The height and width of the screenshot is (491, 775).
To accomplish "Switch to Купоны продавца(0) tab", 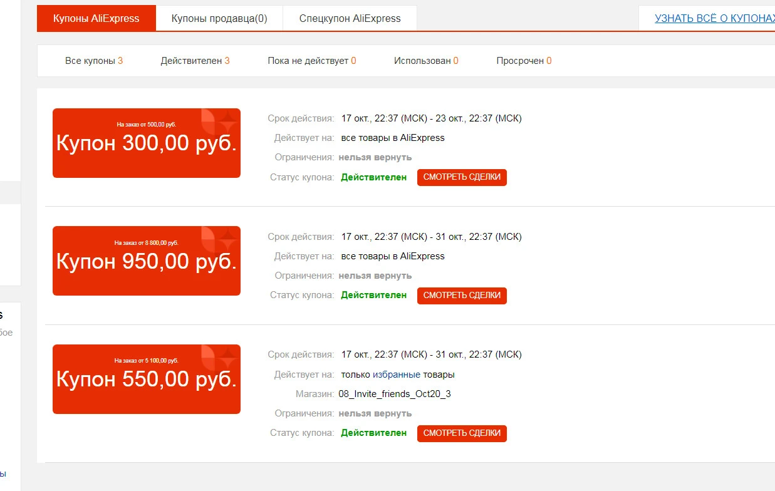I will point(219,18).
